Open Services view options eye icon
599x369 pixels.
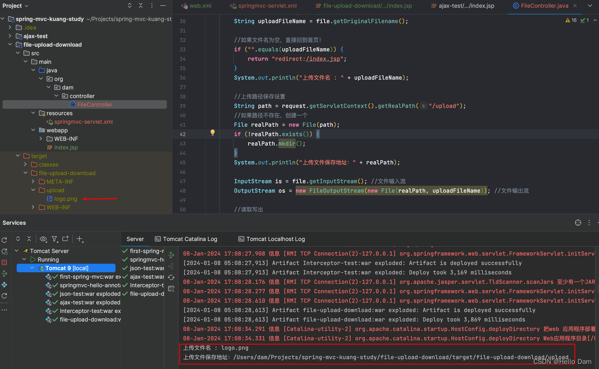click(x=43, y=239)
